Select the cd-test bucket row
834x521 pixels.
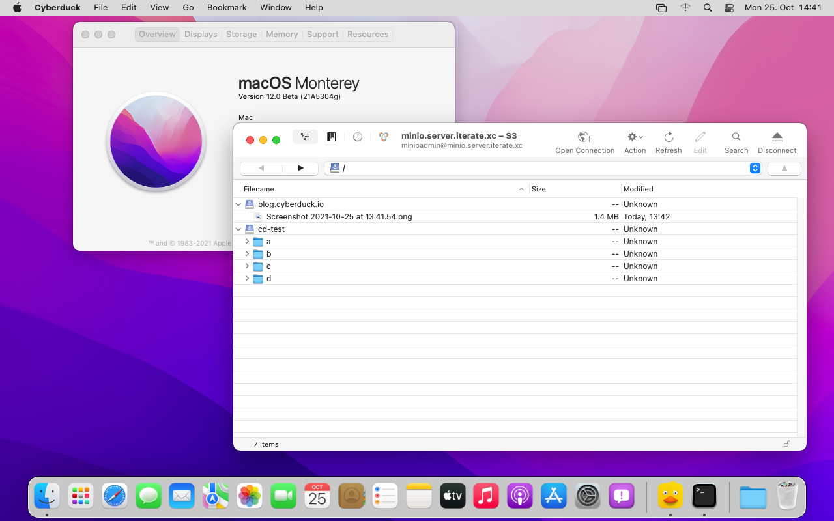515,229
